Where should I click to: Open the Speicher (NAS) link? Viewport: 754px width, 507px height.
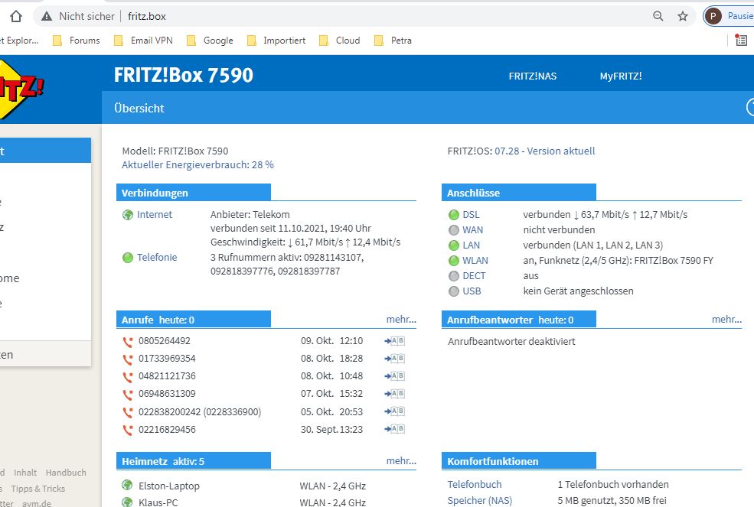pyautogui.click(x=480, y=500)
